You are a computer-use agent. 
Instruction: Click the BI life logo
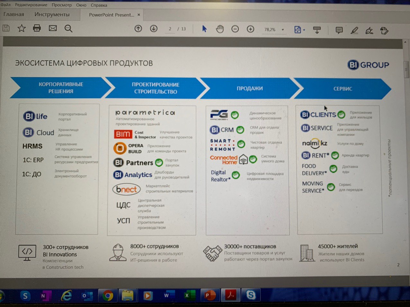coord(35,116)
